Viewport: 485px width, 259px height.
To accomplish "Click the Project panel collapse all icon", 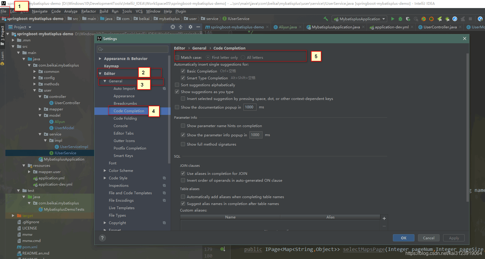I will (x=181, y=27).
